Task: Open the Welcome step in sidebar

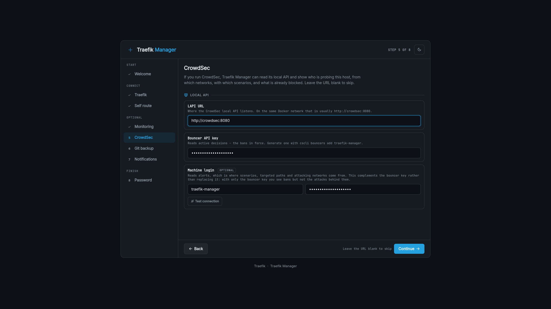Action: 149,74
